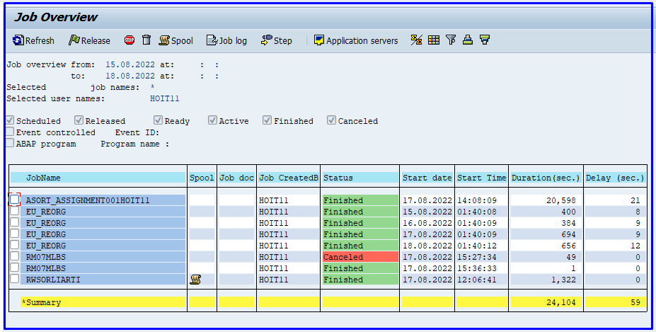Image resolution: width=656 pixels, height=332 pixels.
Task: Click job name RWSORLIARTI
Action: click(53, 280)
